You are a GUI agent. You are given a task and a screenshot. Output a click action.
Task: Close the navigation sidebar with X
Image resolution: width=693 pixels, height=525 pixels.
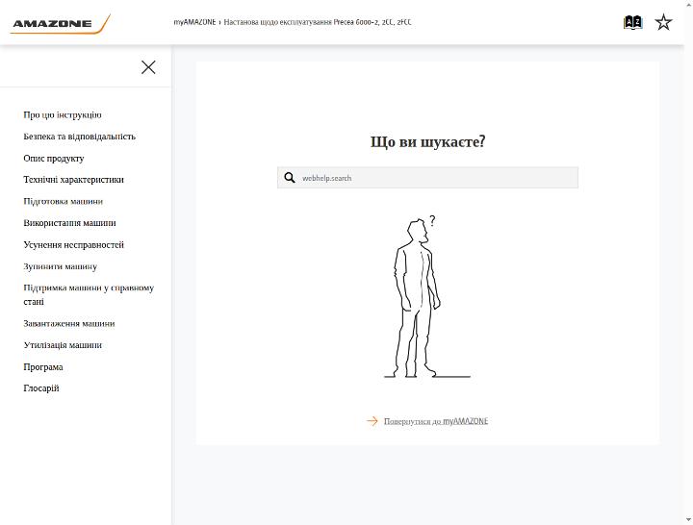point(148,67)
